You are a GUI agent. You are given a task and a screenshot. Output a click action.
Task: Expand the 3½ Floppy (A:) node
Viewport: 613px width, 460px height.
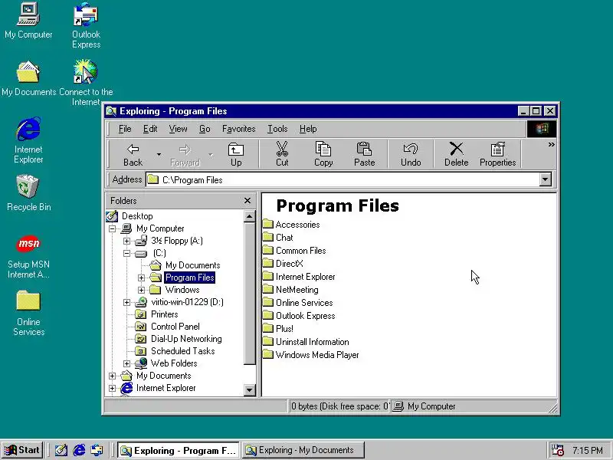pos(126,241)
